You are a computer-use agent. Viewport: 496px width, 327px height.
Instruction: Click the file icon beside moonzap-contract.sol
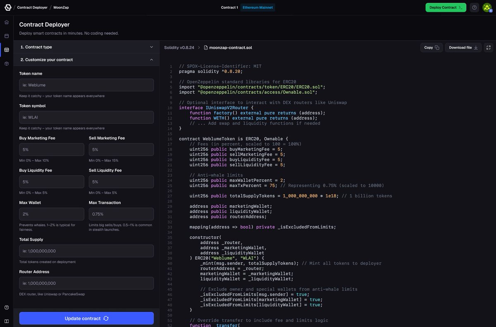206,48
